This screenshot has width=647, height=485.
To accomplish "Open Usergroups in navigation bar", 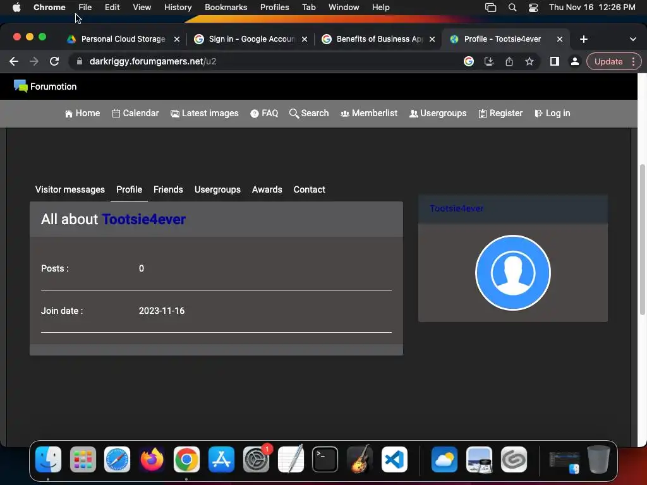I will [x=438, y=114].
